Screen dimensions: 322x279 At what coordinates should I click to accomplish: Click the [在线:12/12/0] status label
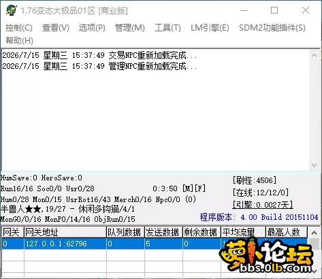click(261, 193)
